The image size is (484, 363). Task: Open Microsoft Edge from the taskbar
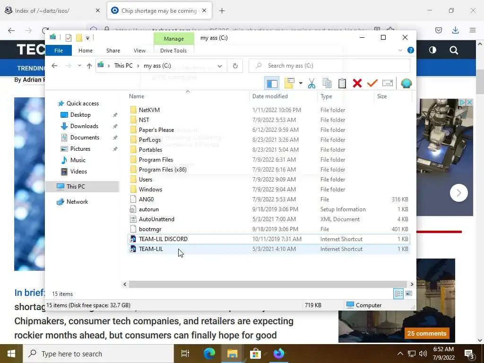tap(209, 354)
